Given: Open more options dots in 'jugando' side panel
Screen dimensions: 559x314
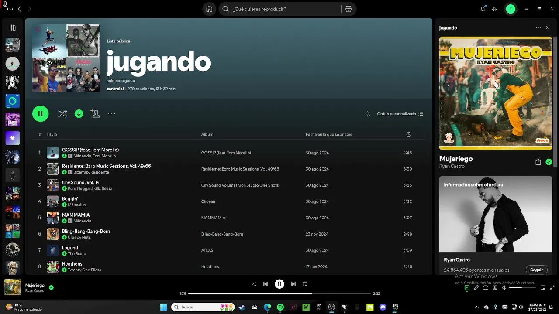Looking at the screenshot, I should point(538,28).
